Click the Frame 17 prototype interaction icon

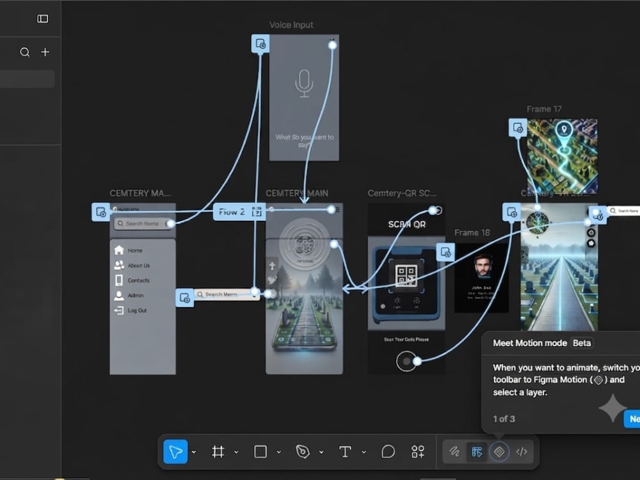pyautogui.click(x=518, y=128)
